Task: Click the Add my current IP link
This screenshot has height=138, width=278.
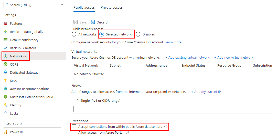Action: (206, 92)
